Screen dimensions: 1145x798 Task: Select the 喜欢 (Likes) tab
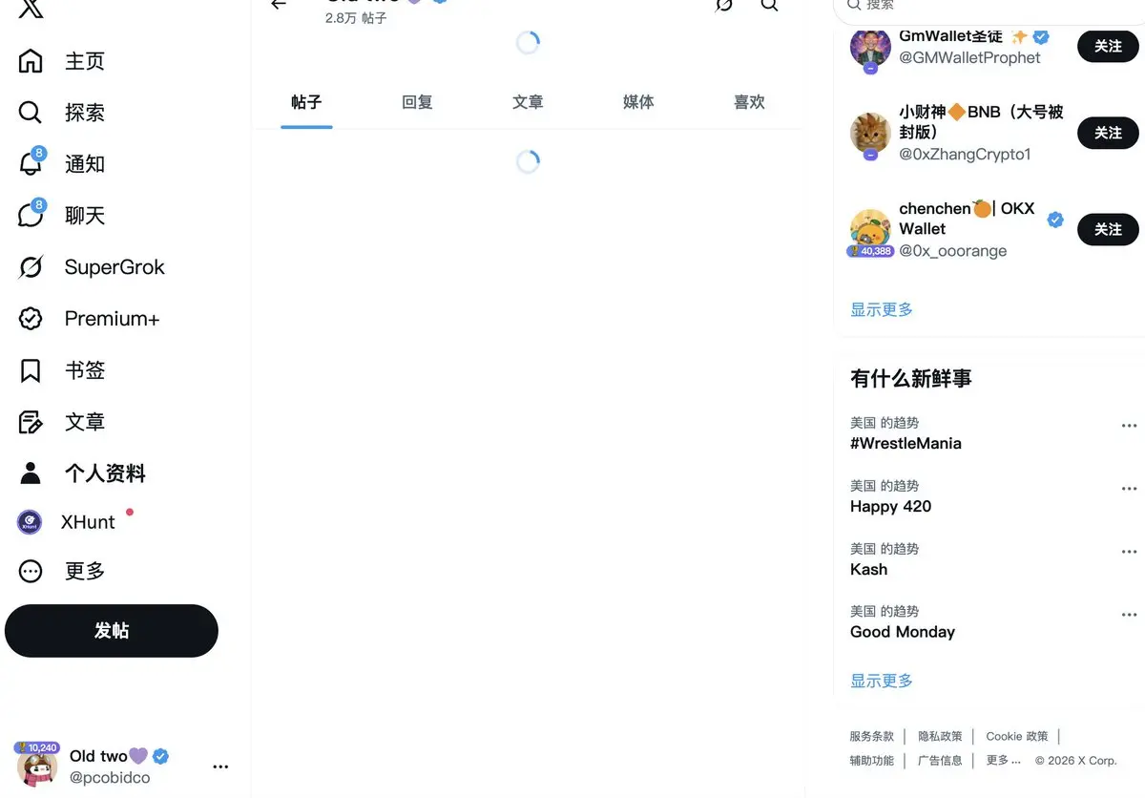[x=749, y=102]
